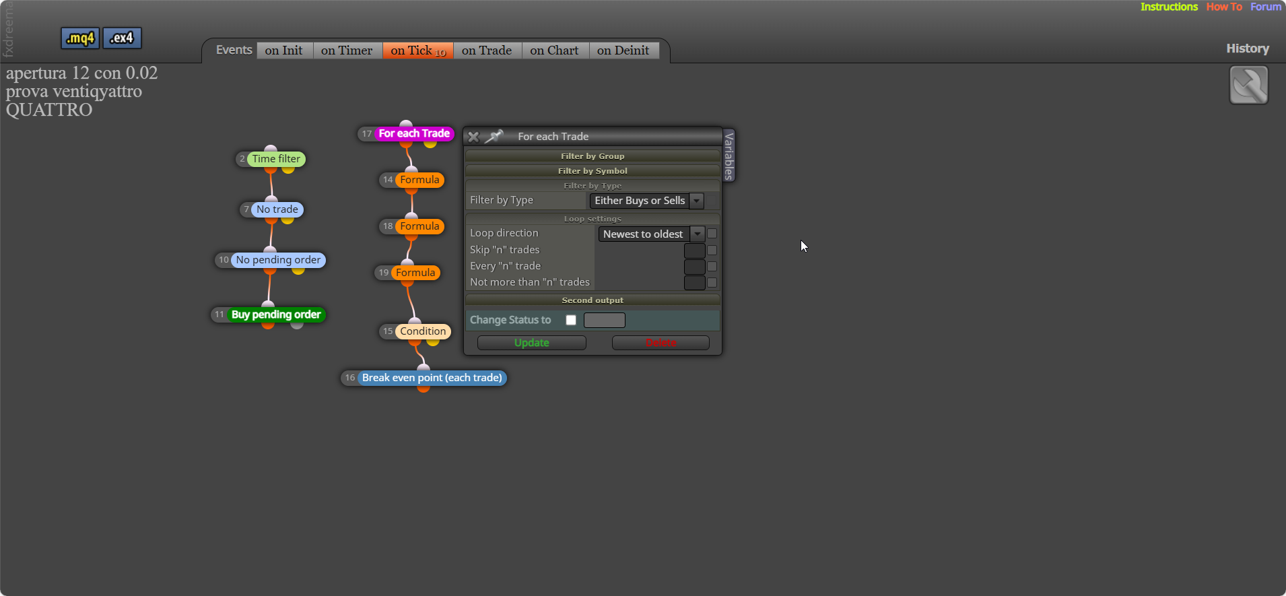Image resolution: width=1286 pixels, height=596 pixels.
Task: Export project as .mq4 file
Action: click(x=80, y=38)
